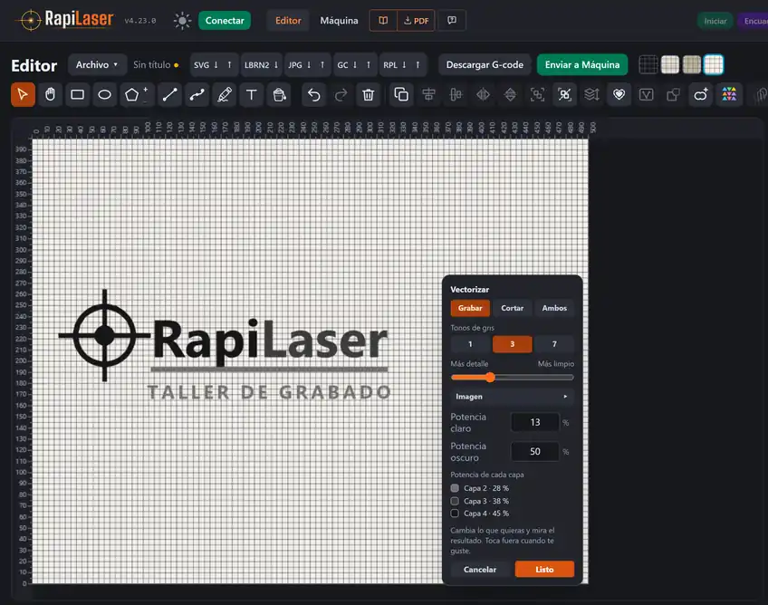Select the arrow selection tool

click(x=23, y=94)
